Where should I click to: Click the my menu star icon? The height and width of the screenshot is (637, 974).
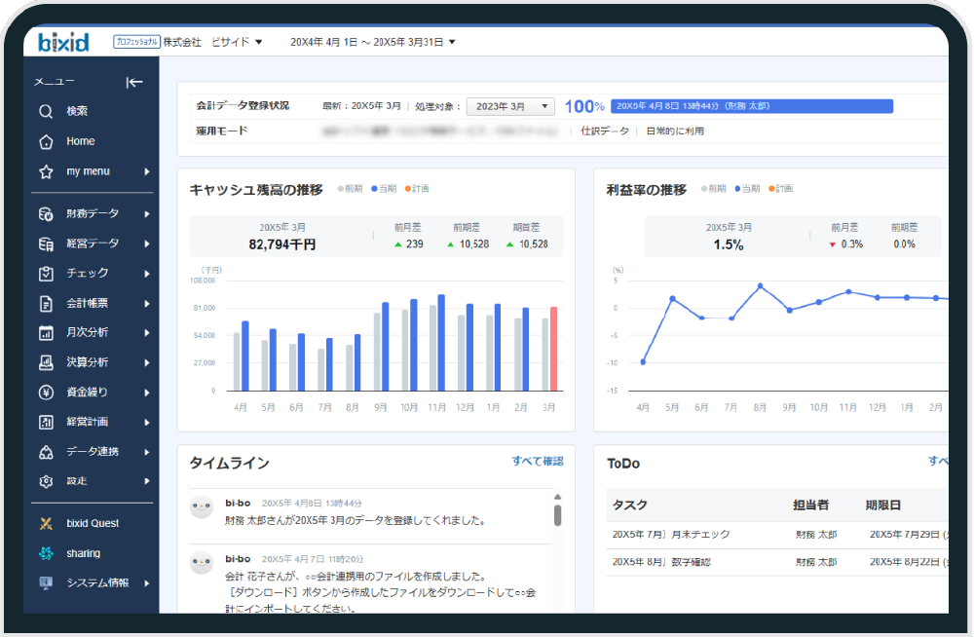46,171
